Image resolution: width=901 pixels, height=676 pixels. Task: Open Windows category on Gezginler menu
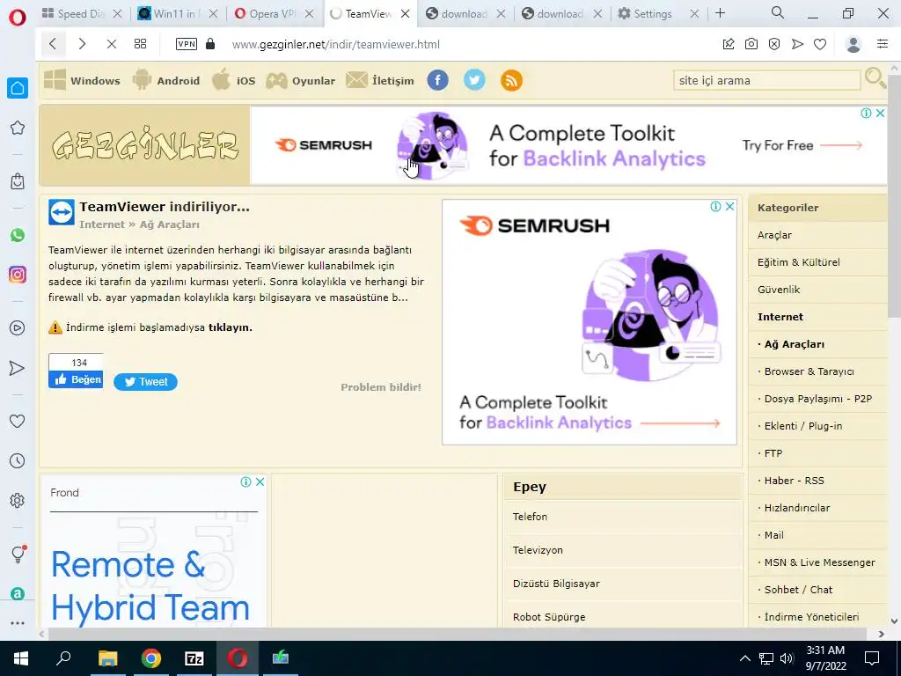pyautogui.click(x=82, y=80)
